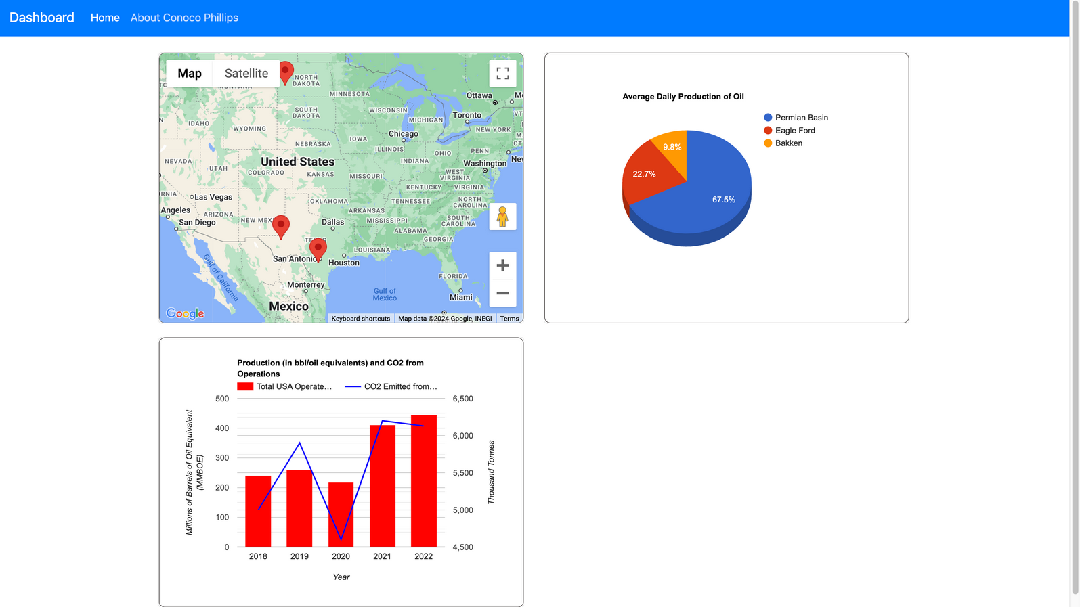Click the Houston label on the map

point(344,263)
